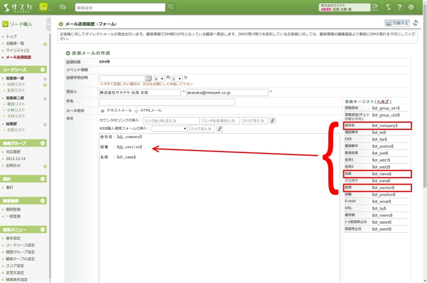
Task: Expand the WEB職人連携フォーム dropdown
Action: [x=170, y=129]
